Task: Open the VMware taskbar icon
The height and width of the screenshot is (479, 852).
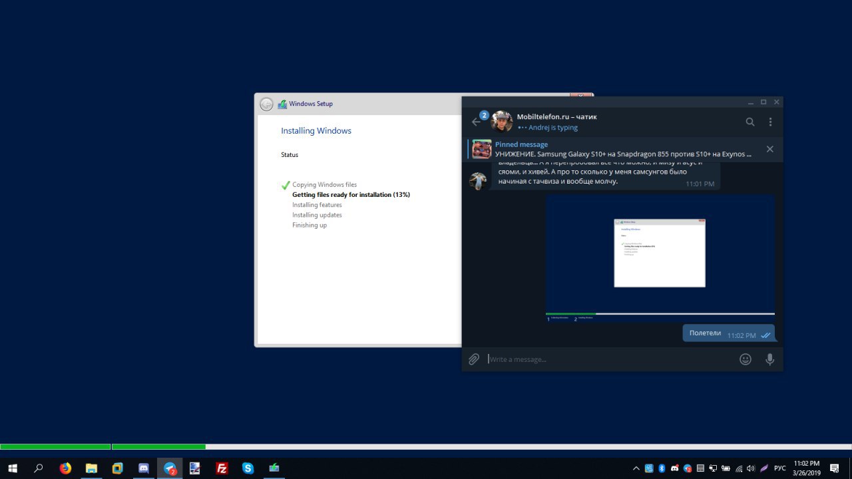Action: point(117,468)
